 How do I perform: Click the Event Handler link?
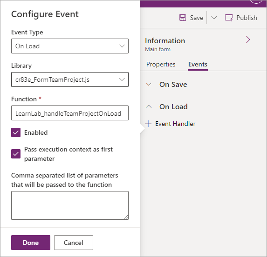[175, 124]
